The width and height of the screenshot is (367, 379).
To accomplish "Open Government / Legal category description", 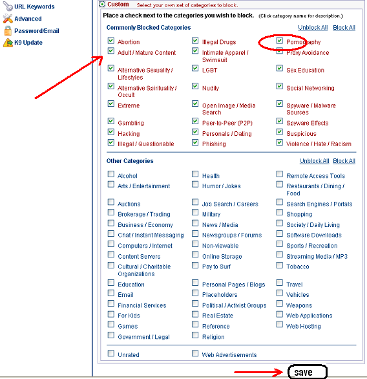I will click(143, 337).
